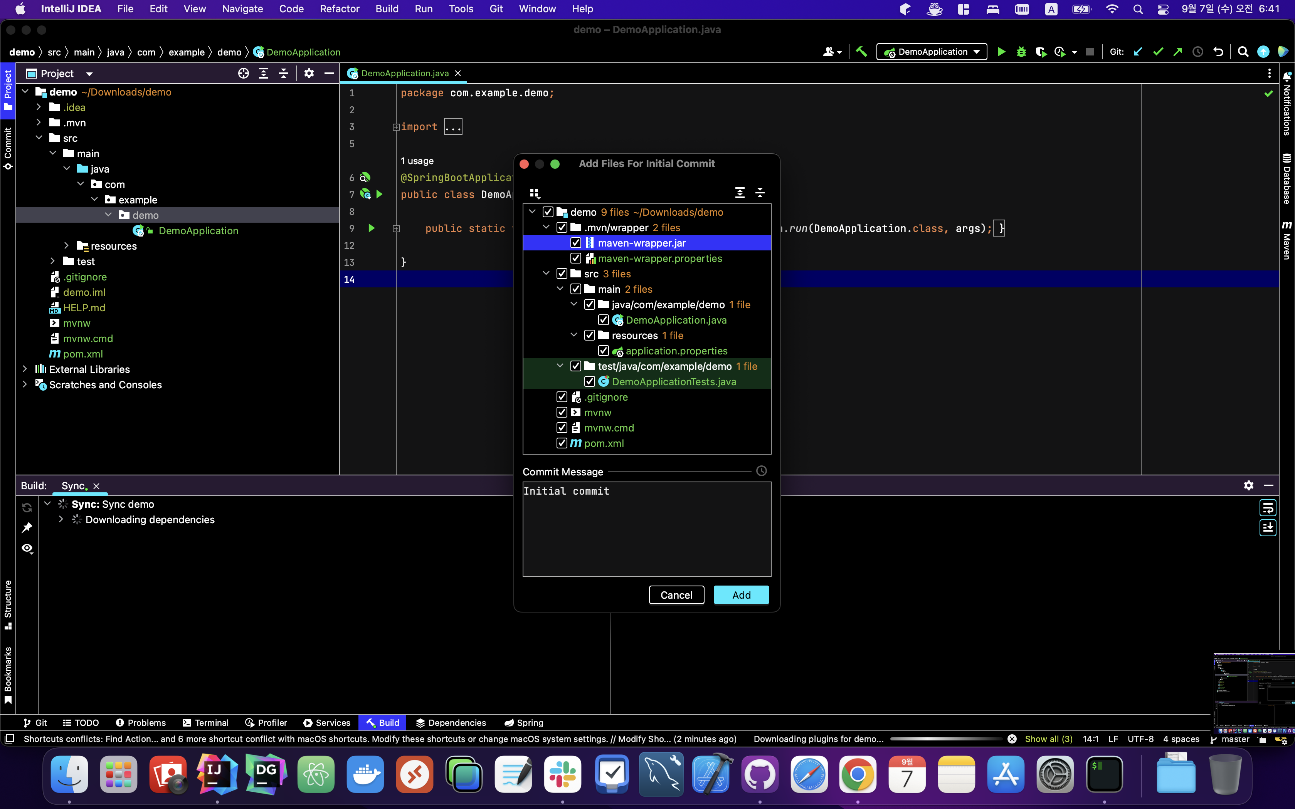Open the Refactor menu
1295x809 pixels.
pos(339,8)
